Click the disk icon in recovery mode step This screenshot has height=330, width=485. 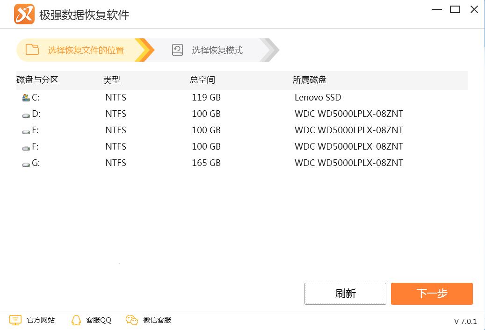pos(177,50)
